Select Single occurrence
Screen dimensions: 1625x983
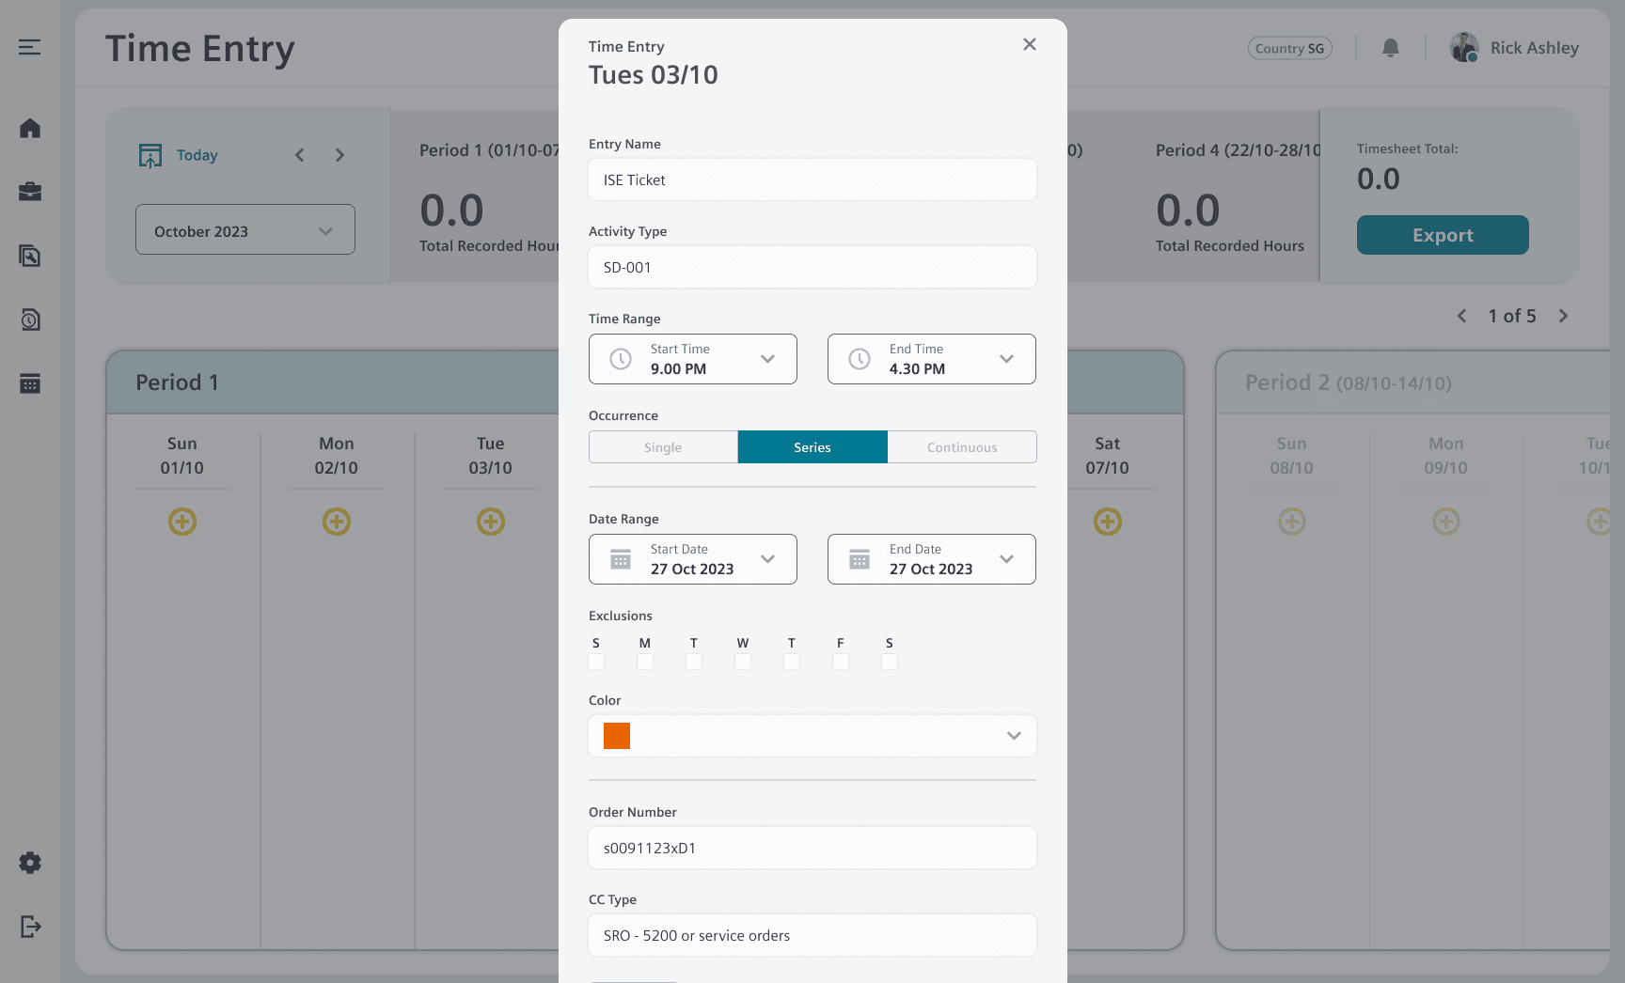tap(663, 447)
